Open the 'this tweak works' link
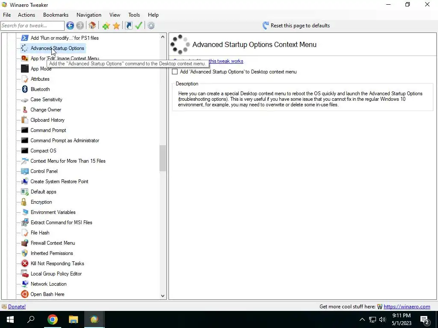The image size is (438, 328). point(226,61)
